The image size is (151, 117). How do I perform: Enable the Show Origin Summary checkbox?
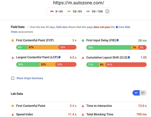pyautogui.click(x=13, y=78)
